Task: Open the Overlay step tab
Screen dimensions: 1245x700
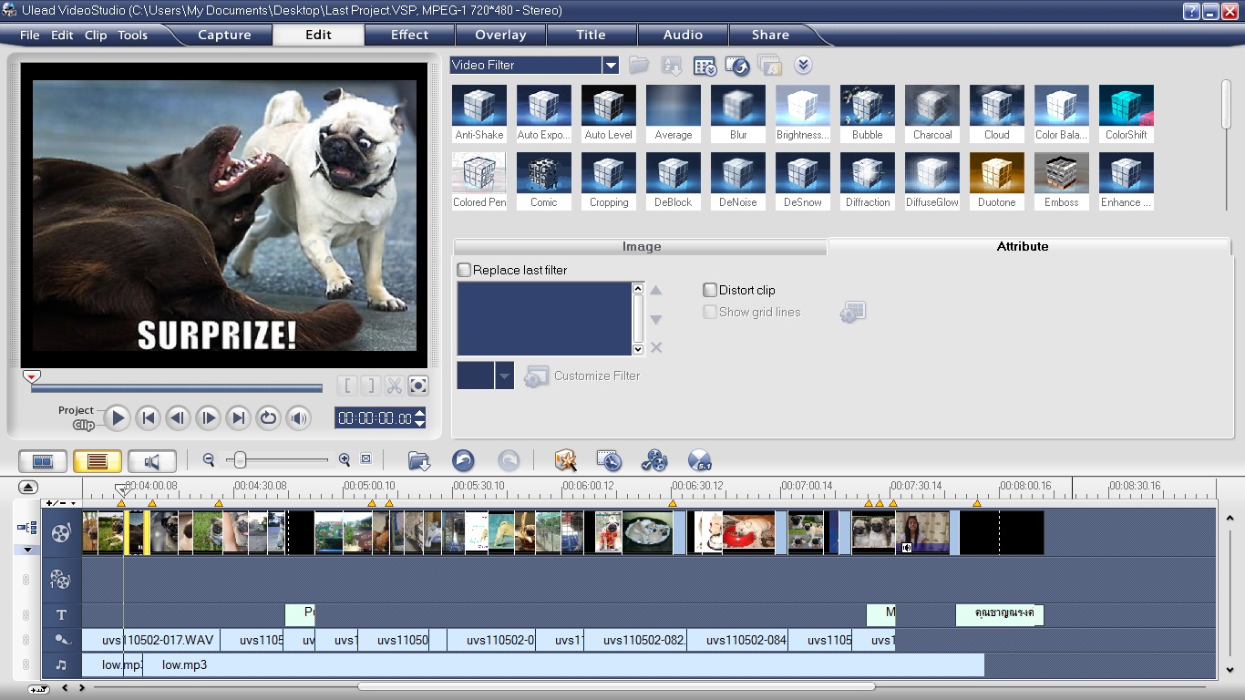Action: coord(500,35)
